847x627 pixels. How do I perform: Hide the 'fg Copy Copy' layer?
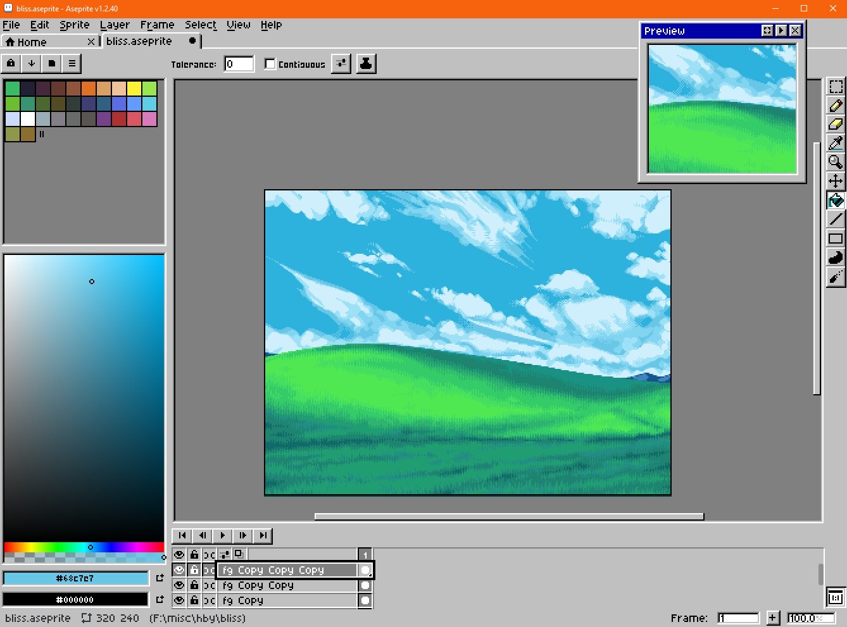[x=179, y=585]
